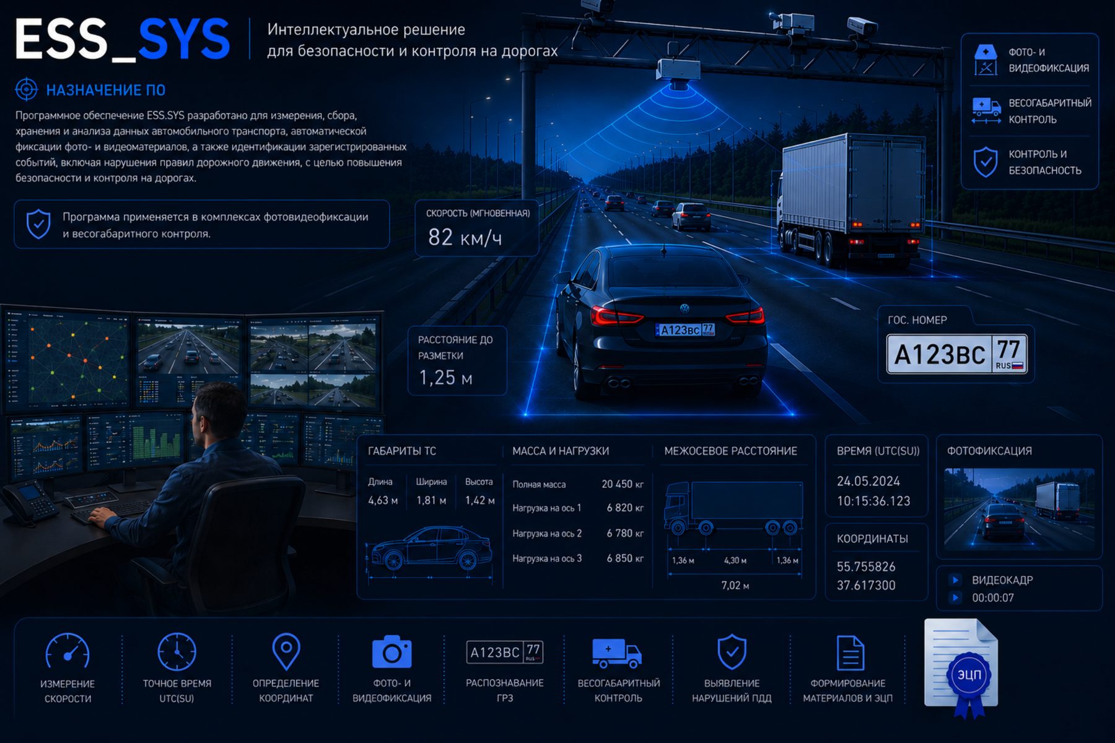Viewport: 1115px width, 743px height.
Task: Click the ВРЕМЯ (UTC(SU)) heading
Action: click(x=878, y=451)
